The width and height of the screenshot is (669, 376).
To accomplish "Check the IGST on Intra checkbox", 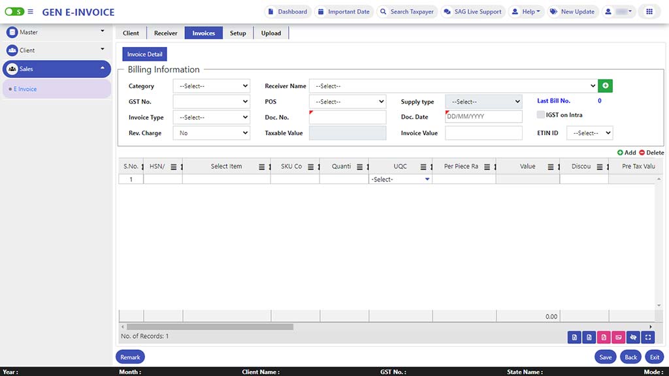I will (540, 115).
